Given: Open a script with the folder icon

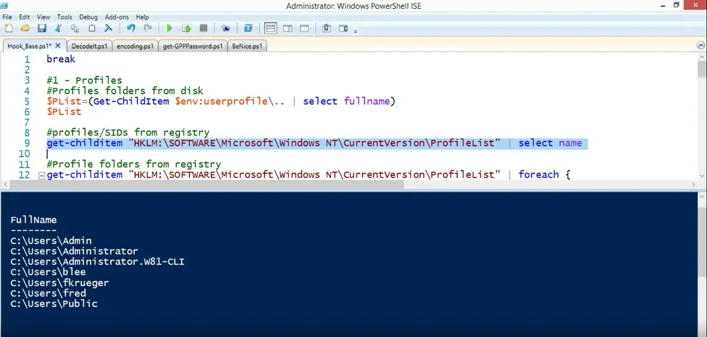Looking at the screenshot, I should click(25, 28).
